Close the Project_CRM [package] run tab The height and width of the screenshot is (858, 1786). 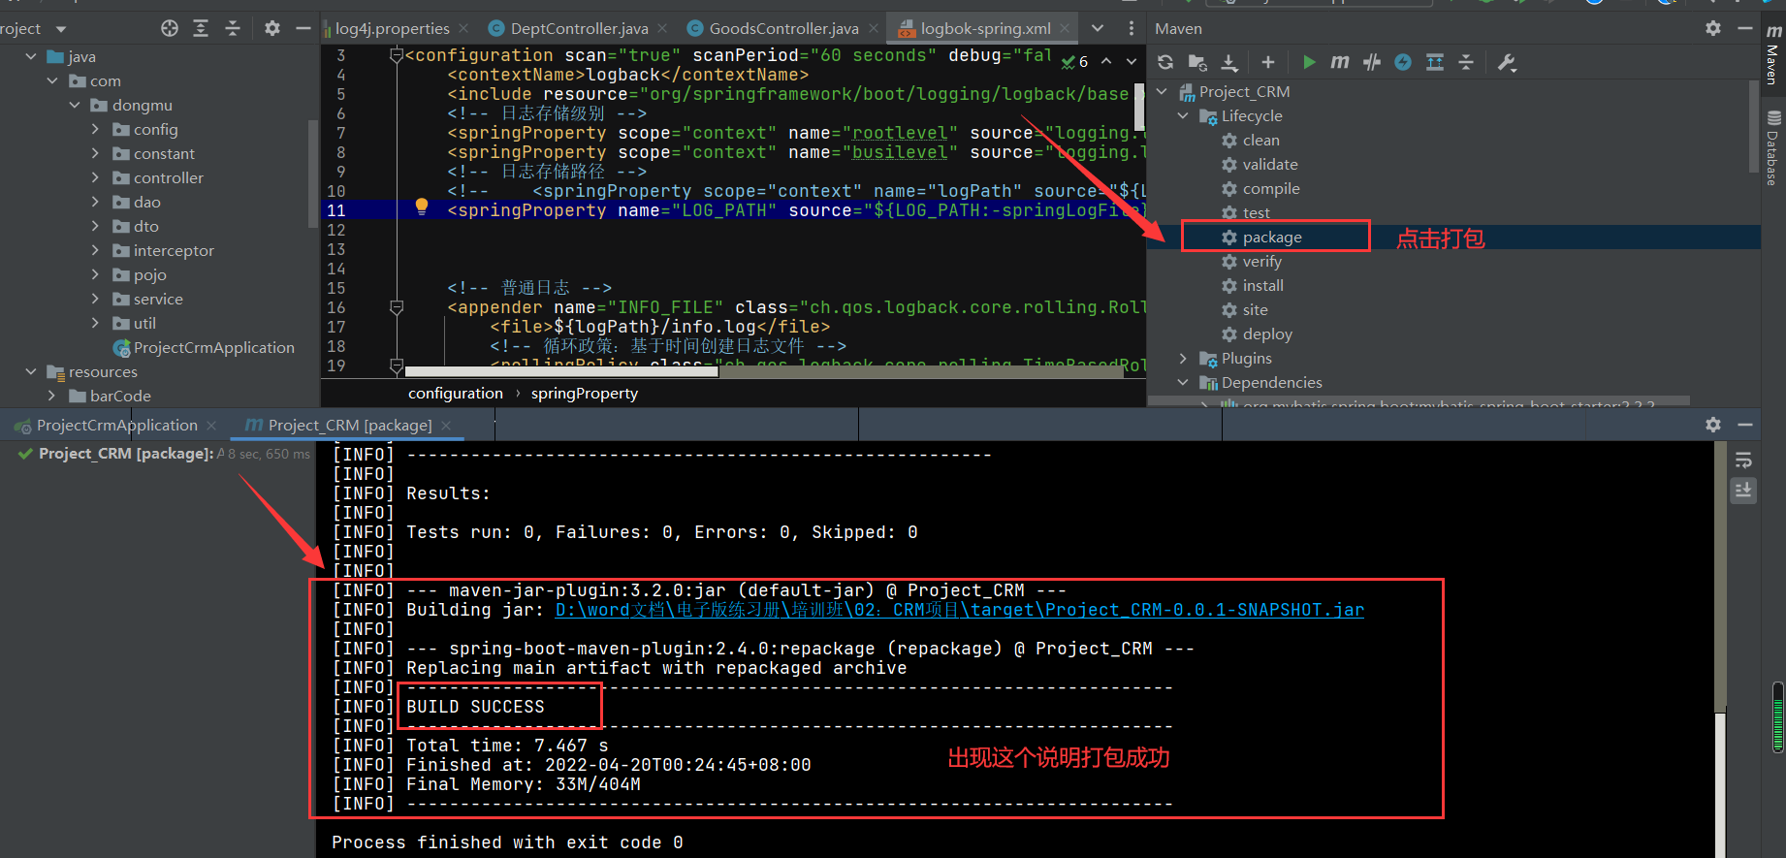click(446, 426)
